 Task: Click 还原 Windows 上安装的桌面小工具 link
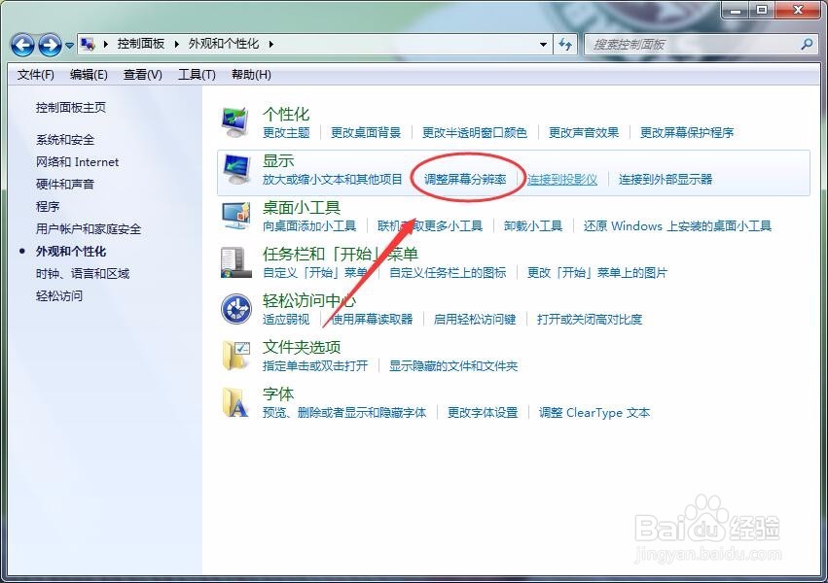[677, 226]
